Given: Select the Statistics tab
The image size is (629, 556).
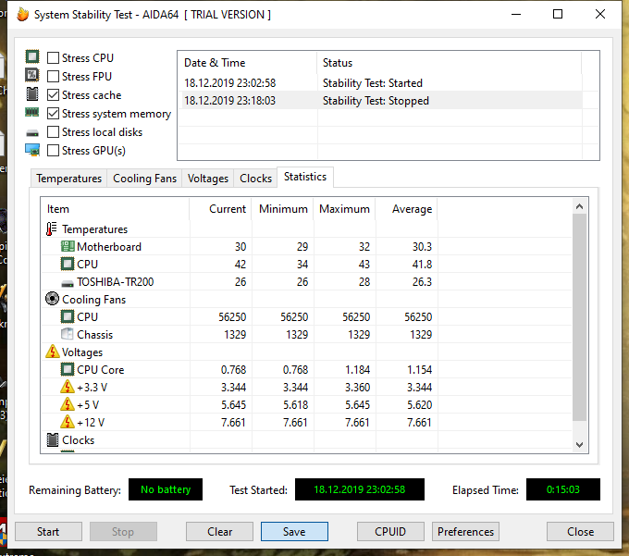Looking at the screenshot, I should 305,177.
